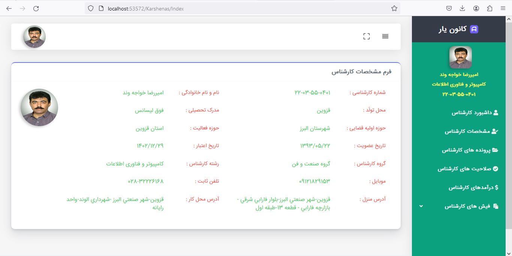
Task: Open داشبورد کارشناس menu item
Action: [475, 113]
